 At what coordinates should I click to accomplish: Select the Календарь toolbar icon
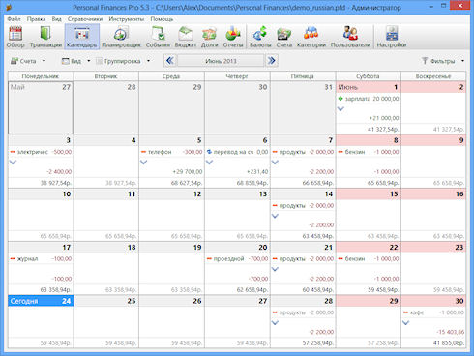tap(81, 37)
